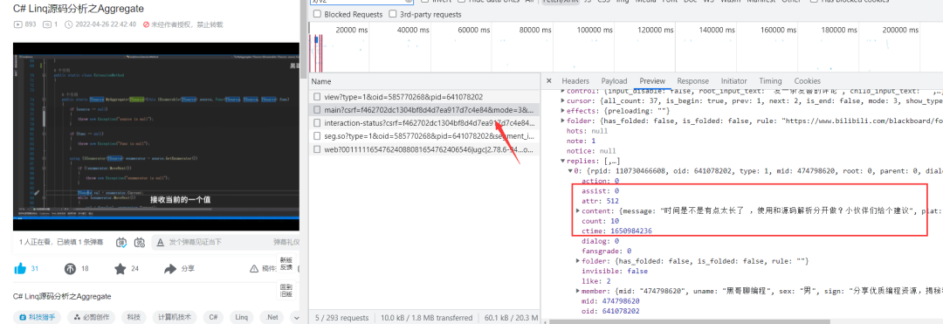Click the 新版反馈 feedback button
Viewport: 943px width, 324px height.
[x=287, y=263]
